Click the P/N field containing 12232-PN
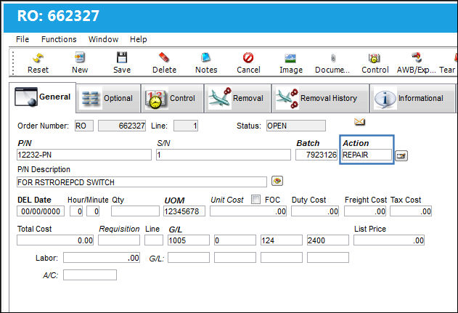This screenshot has height=313, width=458. point(84,155)
